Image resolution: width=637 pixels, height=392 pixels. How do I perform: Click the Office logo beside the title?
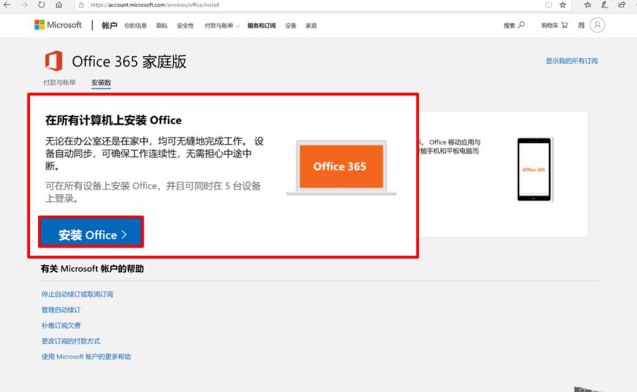[x=54, y=61]
